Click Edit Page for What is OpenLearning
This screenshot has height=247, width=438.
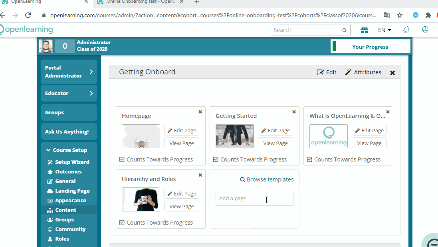(369, 131)
